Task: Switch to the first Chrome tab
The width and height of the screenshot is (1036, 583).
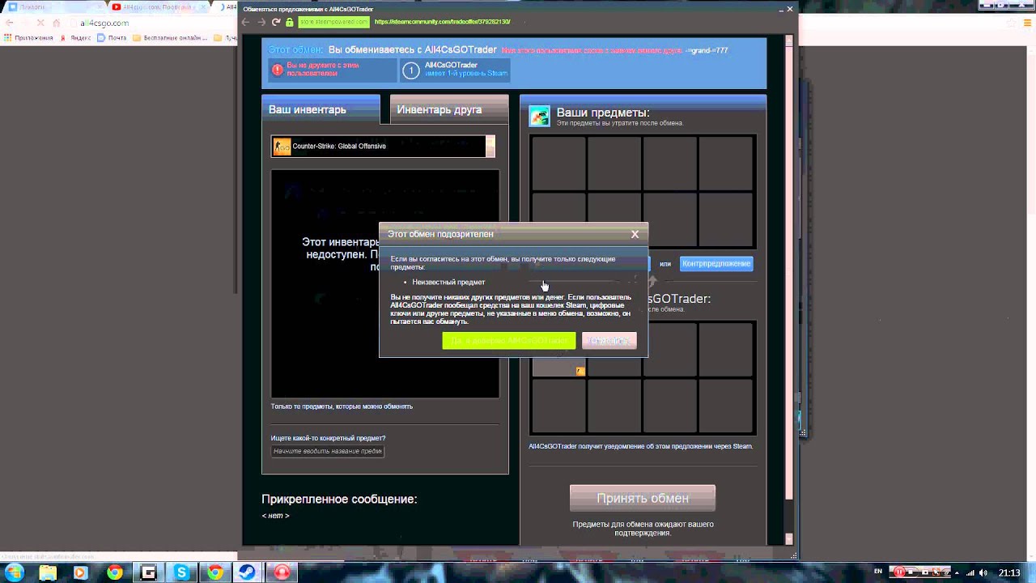Action: pyautogui.click(x=54, y=7)
